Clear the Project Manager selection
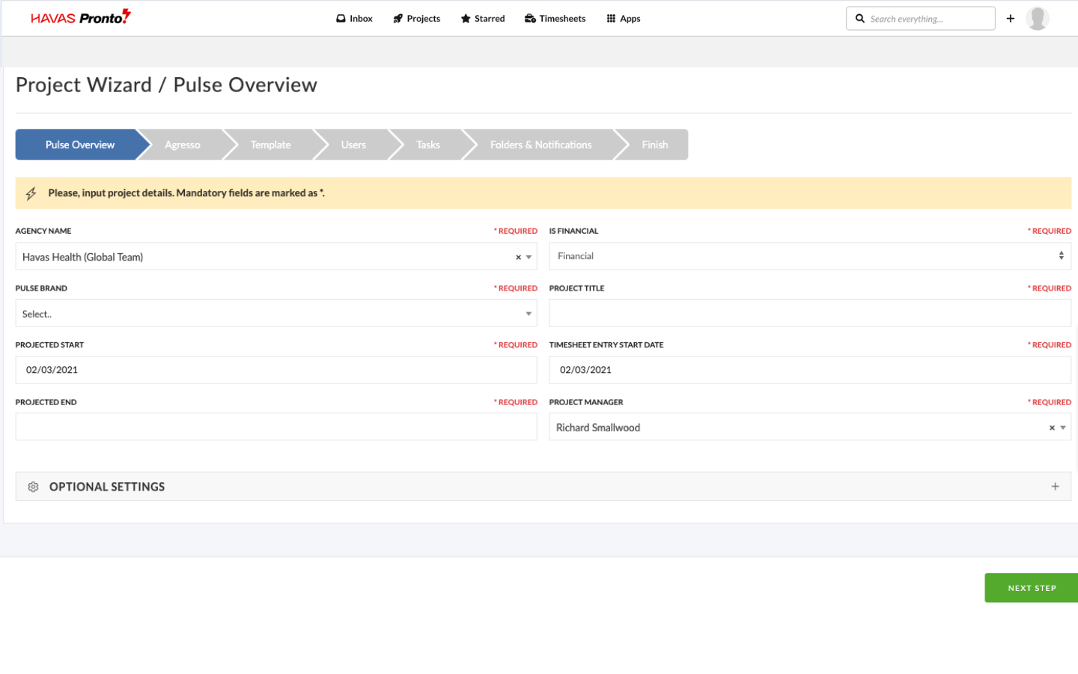The height and width of the screenshot is (674, 1078). click(x=1052, y=428)
